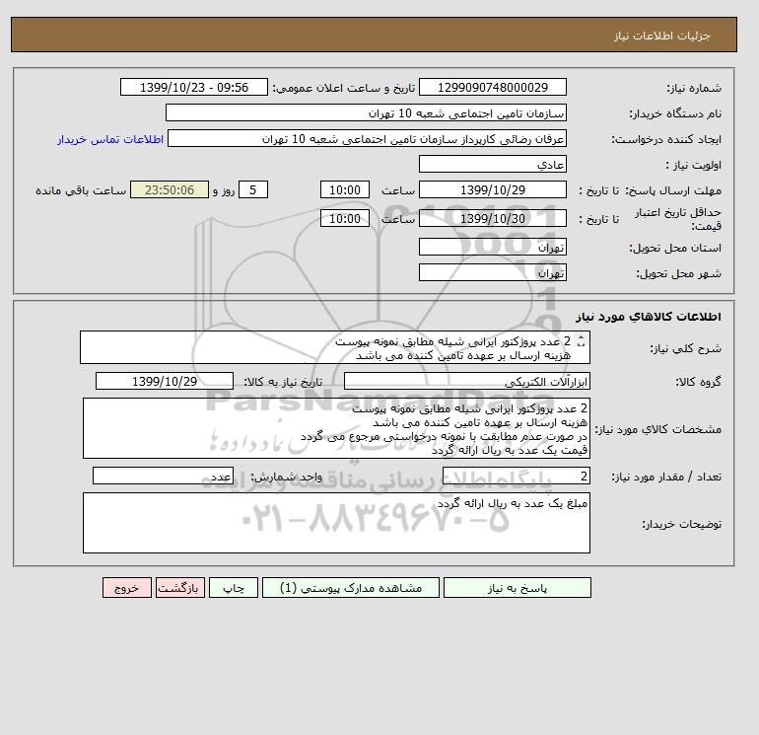Click the توضیحات خریدار text area
The width and height of the screenshot is (759, 735).
[x=336, y=523]
